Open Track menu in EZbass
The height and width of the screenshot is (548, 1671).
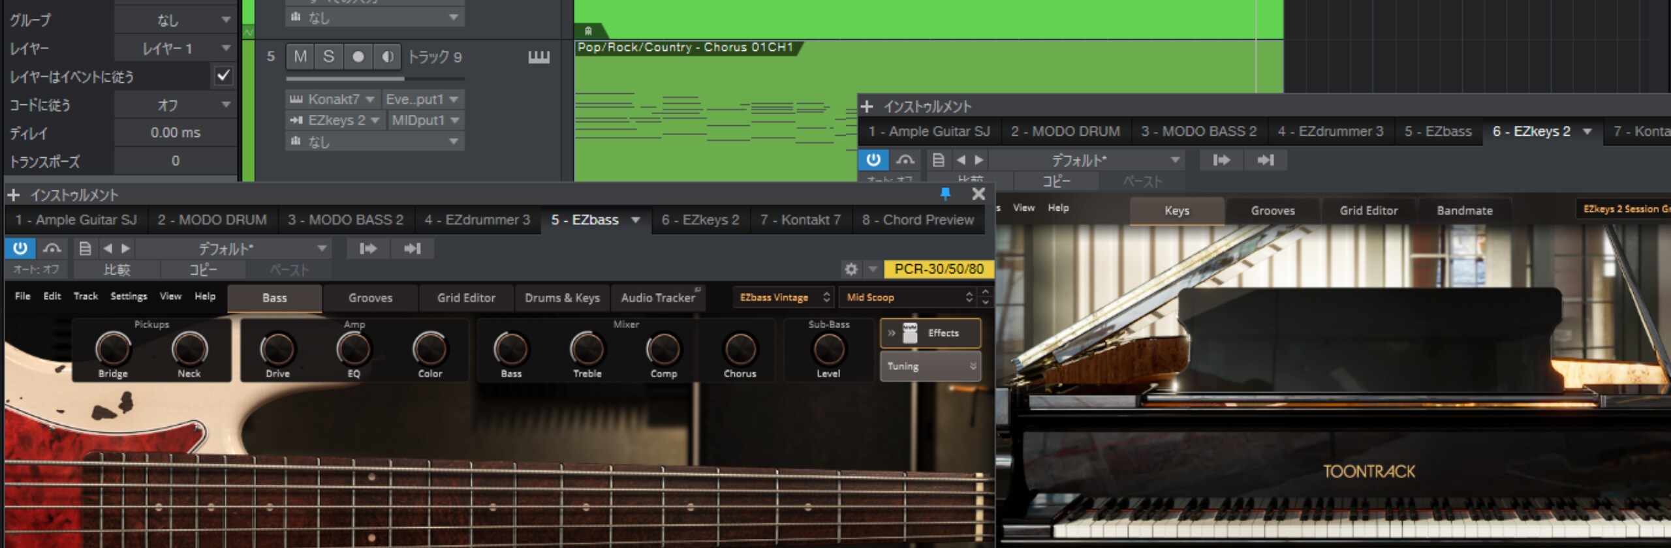86,296
